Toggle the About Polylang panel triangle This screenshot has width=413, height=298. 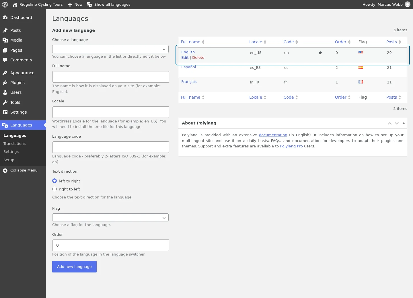point(404,123)
